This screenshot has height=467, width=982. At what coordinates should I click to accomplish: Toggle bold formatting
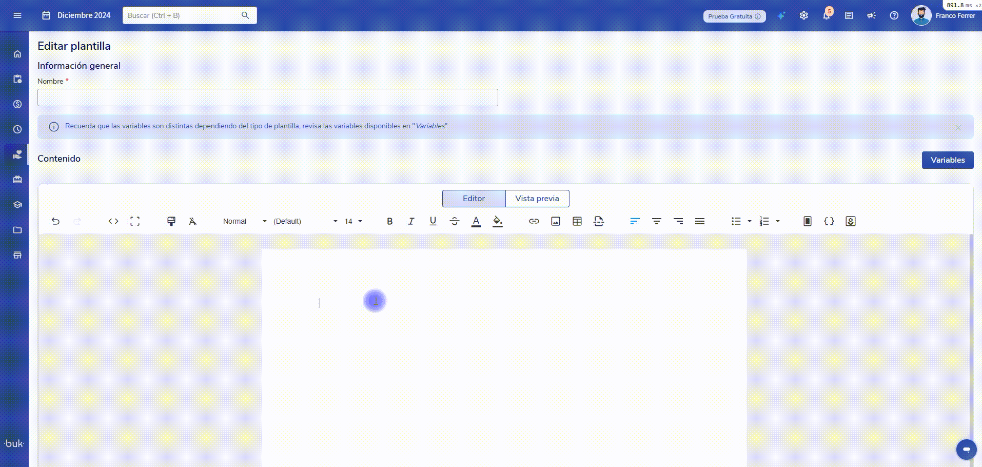tap(389, 221)
